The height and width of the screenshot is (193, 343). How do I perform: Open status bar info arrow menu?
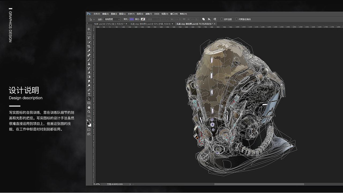(x=130, y=184)
